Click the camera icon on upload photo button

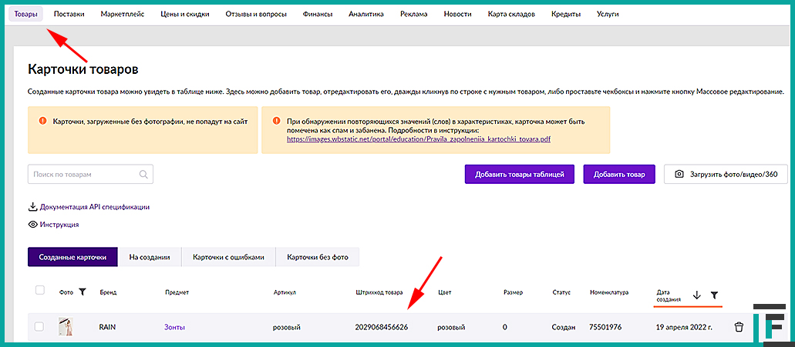click(679, 175)
